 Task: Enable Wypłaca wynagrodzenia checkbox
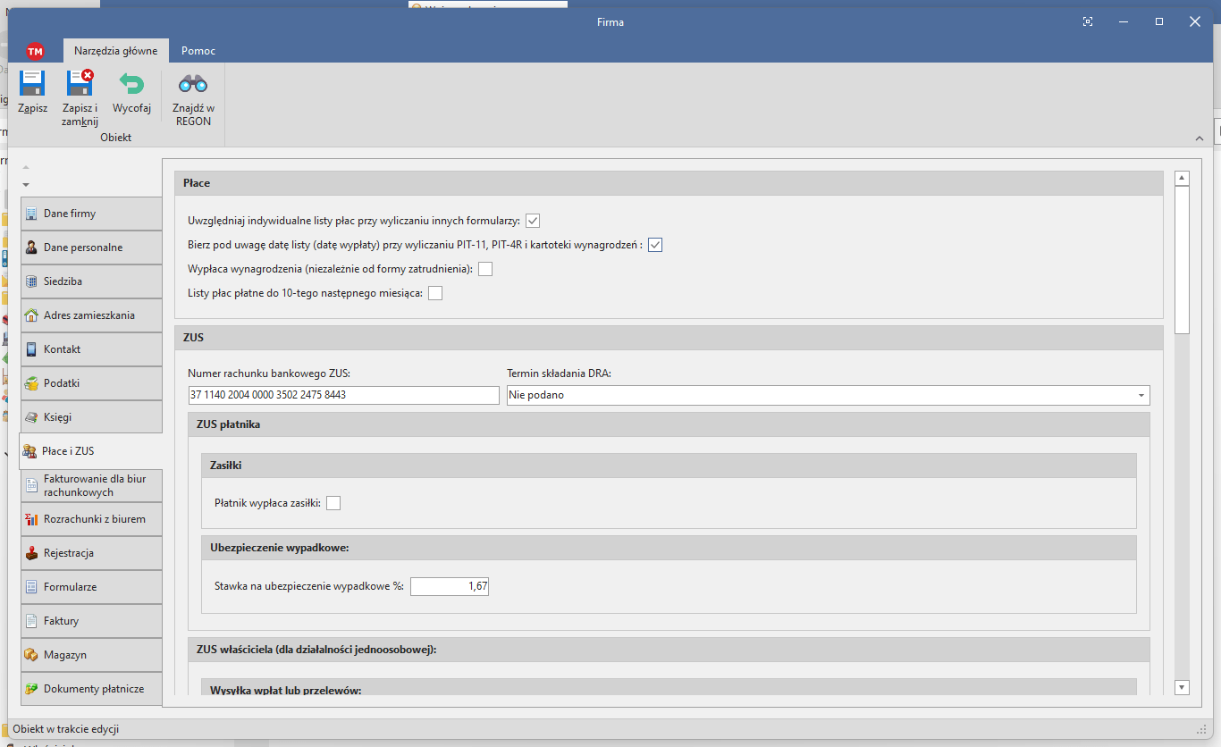[485, 269]
